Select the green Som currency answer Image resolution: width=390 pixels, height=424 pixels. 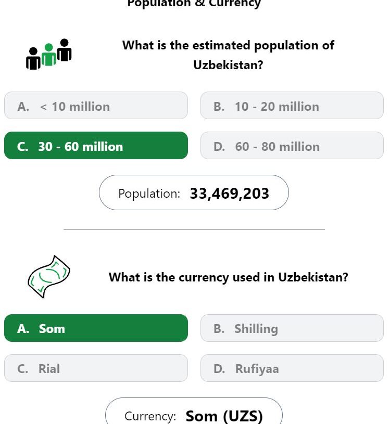[96, 328]
